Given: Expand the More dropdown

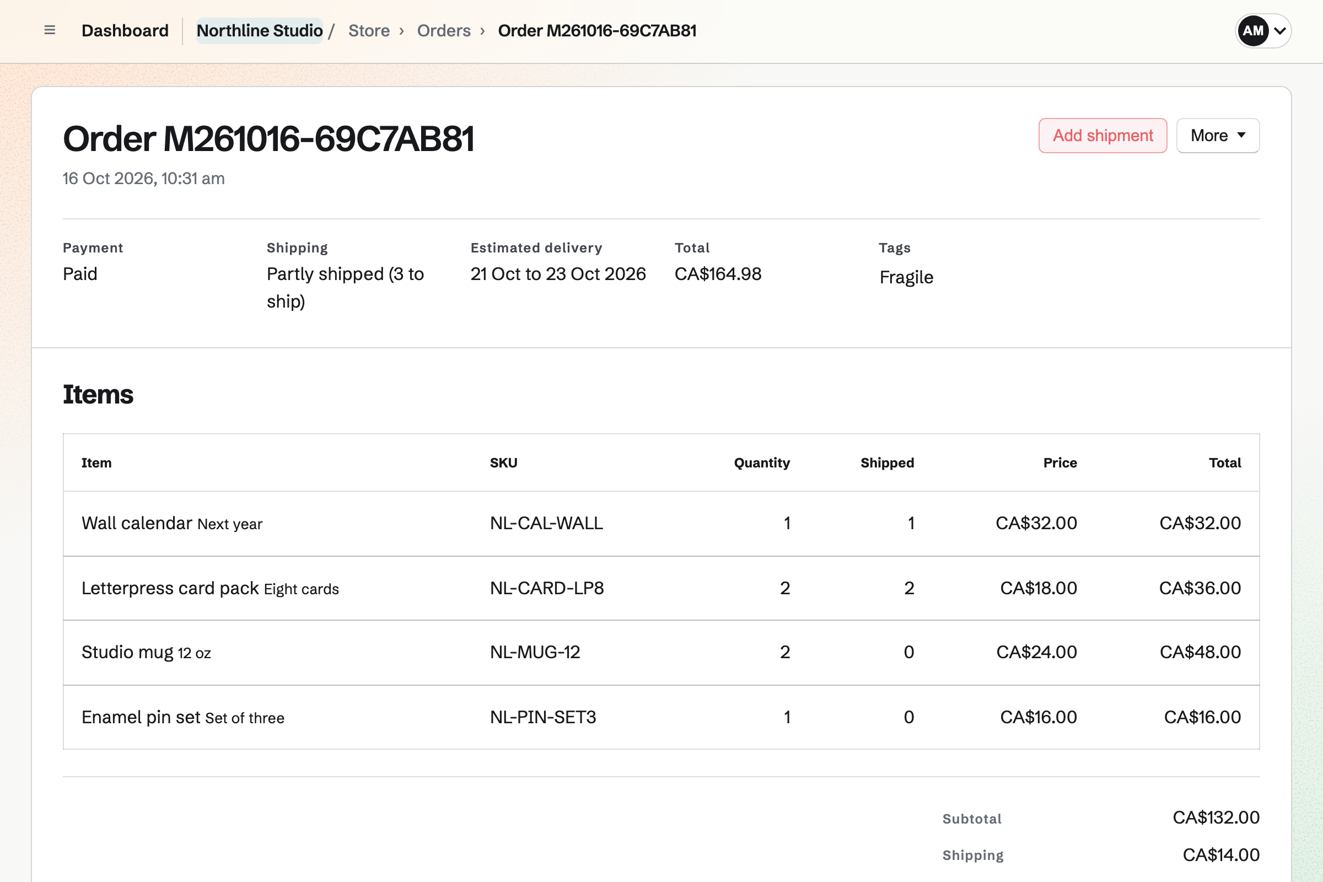Looking at the screenshot, I should (x=1218, y=136).
